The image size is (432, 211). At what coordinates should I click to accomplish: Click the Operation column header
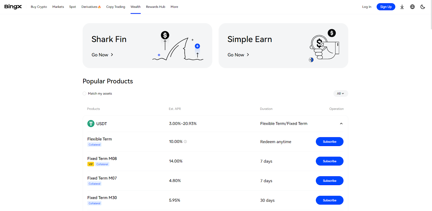[x=336, y=109]
